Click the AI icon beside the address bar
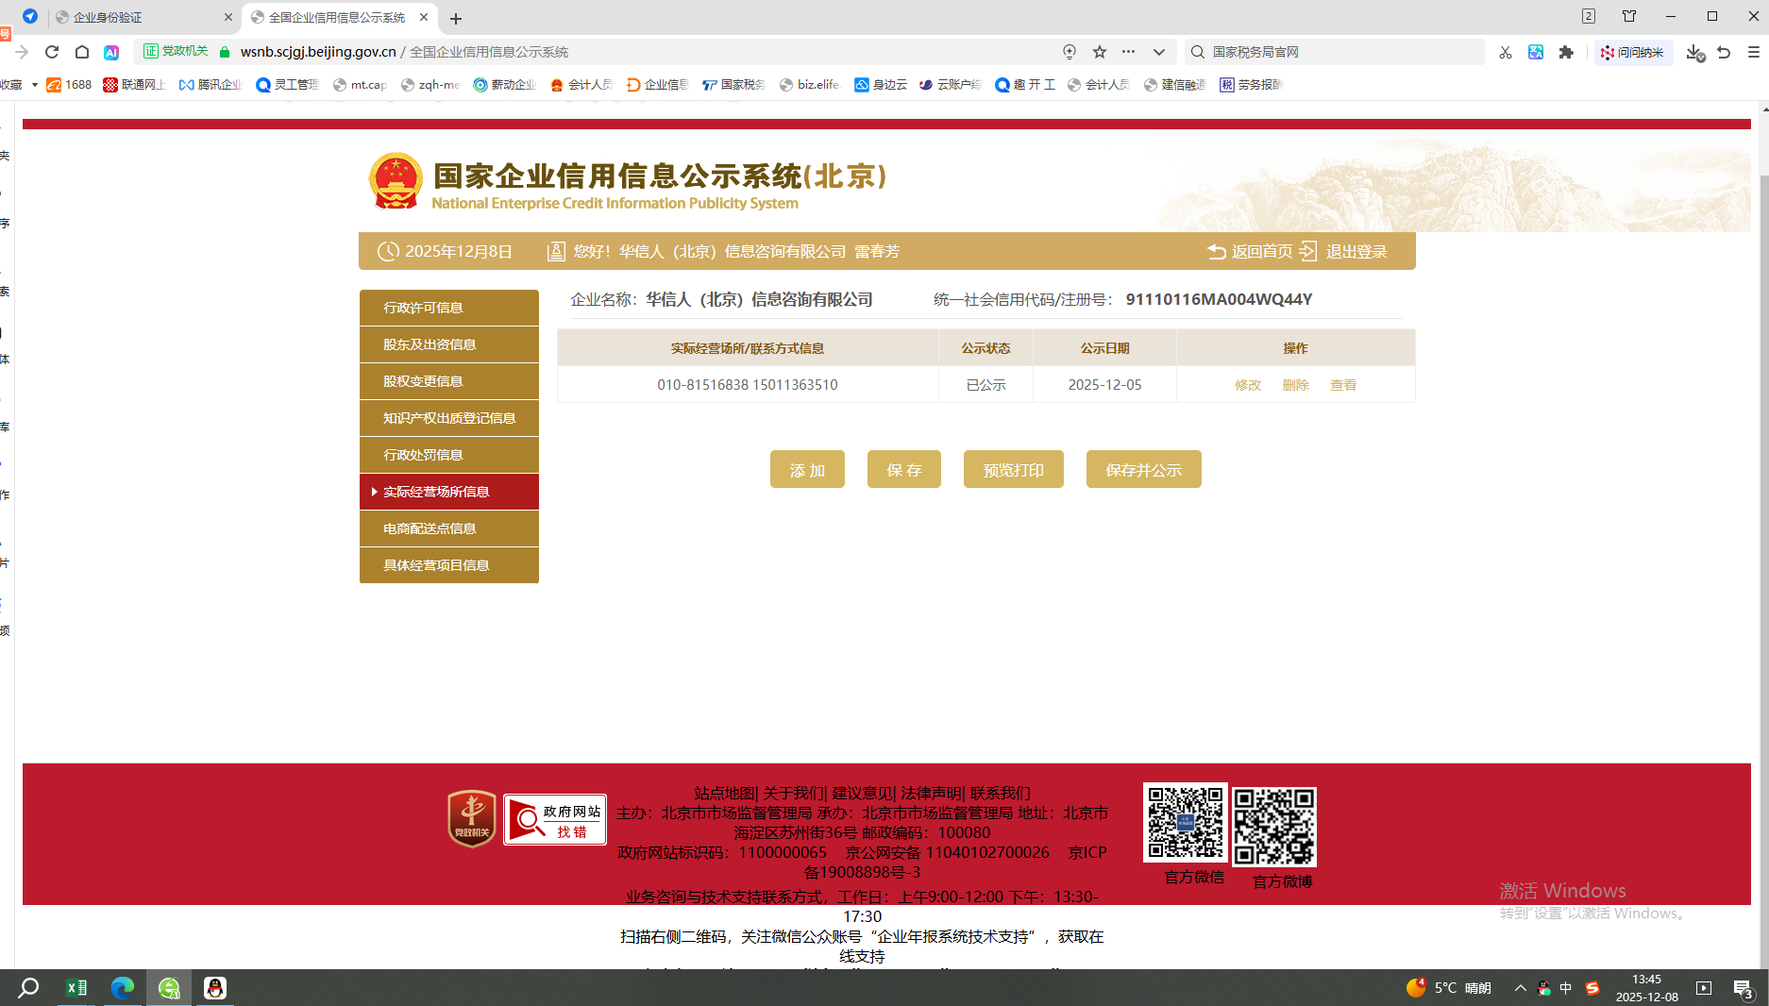This screenshot has height=1006, width=1769. click(x=113, y=52)
